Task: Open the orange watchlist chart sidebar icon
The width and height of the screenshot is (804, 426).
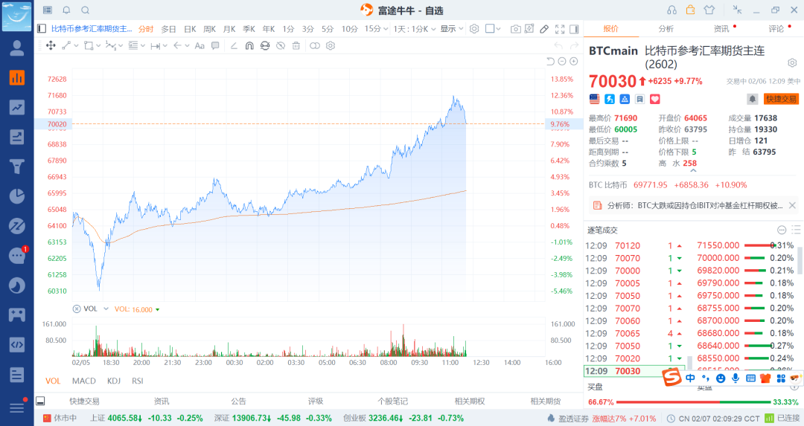Action: coord(17,78)
